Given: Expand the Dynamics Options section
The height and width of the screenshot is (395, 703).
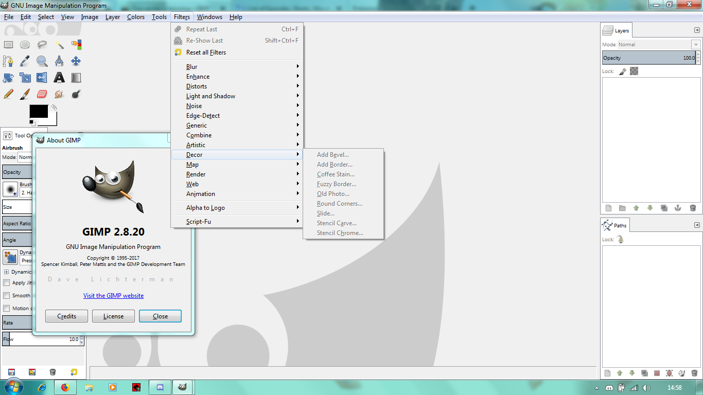Looking at the screenshot, I should 7,272.
